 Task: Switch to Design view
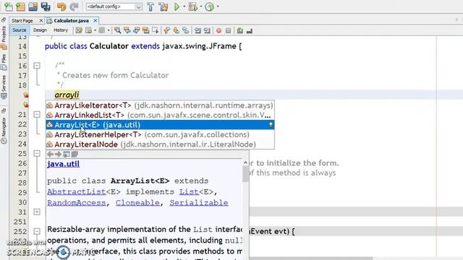pyautogui.click(x=40, y=30)
